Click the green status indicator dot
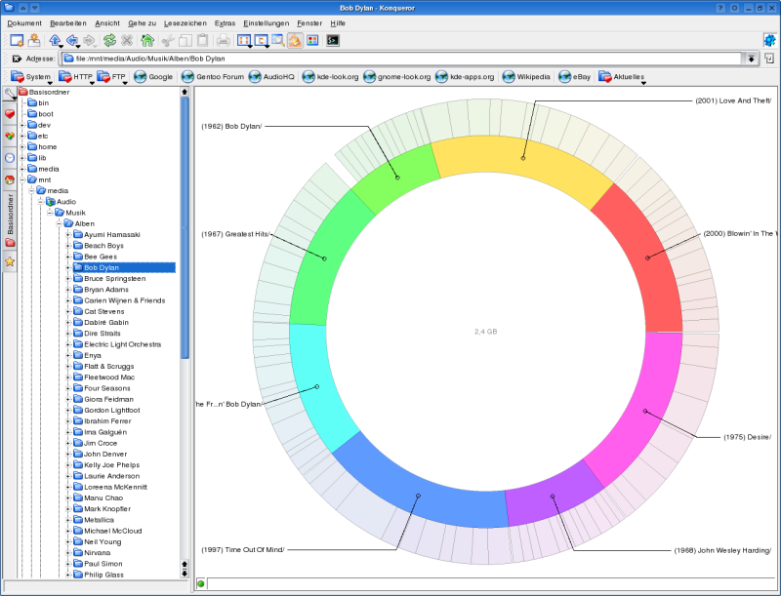781x596 pixels. (x=201, y=583)
